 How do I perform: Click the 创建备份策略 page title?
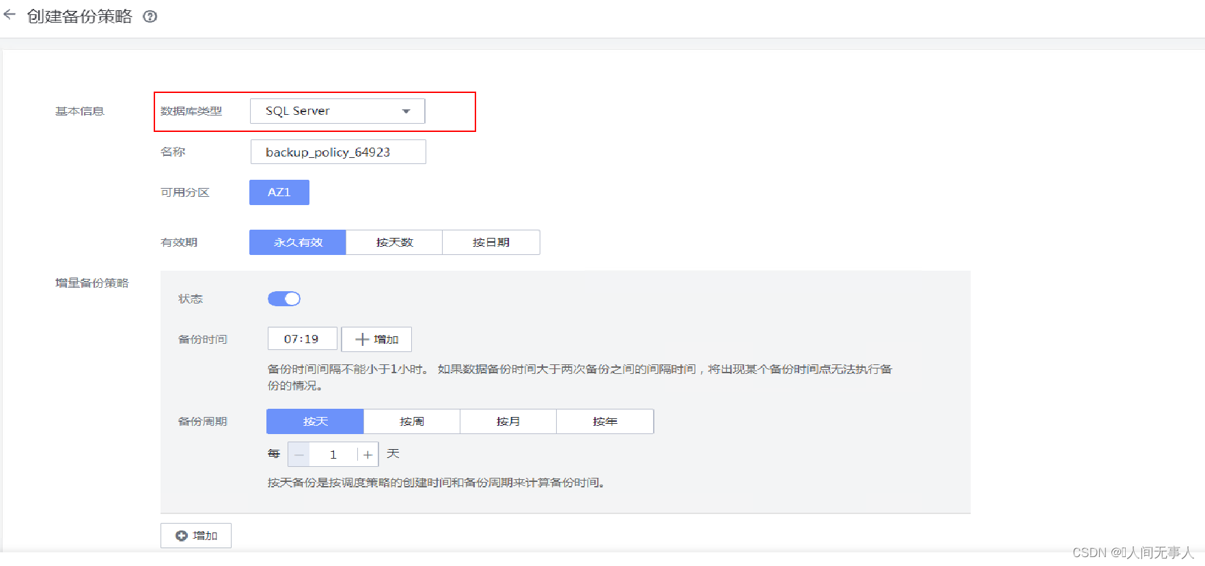tap(79, 16)
